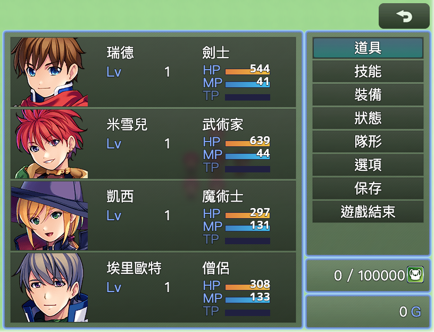Click the 0 G gold display
Screen dimensions: 434x332
click(x=410, y=312)
